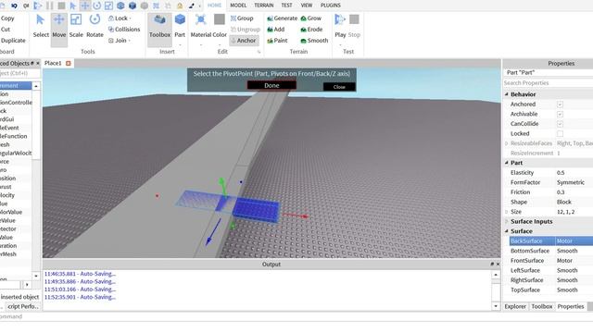Open the Join dropdown

pos(120,41)
